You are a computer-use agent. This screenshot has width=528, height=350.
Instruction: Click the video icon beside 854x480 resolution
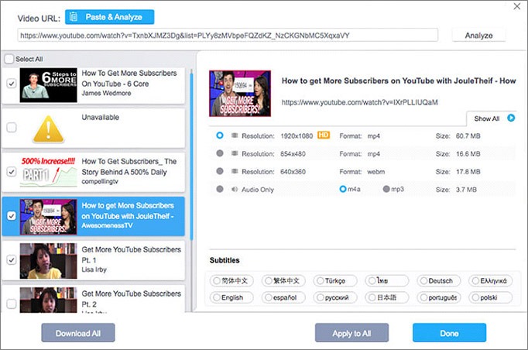pos(235,153)
